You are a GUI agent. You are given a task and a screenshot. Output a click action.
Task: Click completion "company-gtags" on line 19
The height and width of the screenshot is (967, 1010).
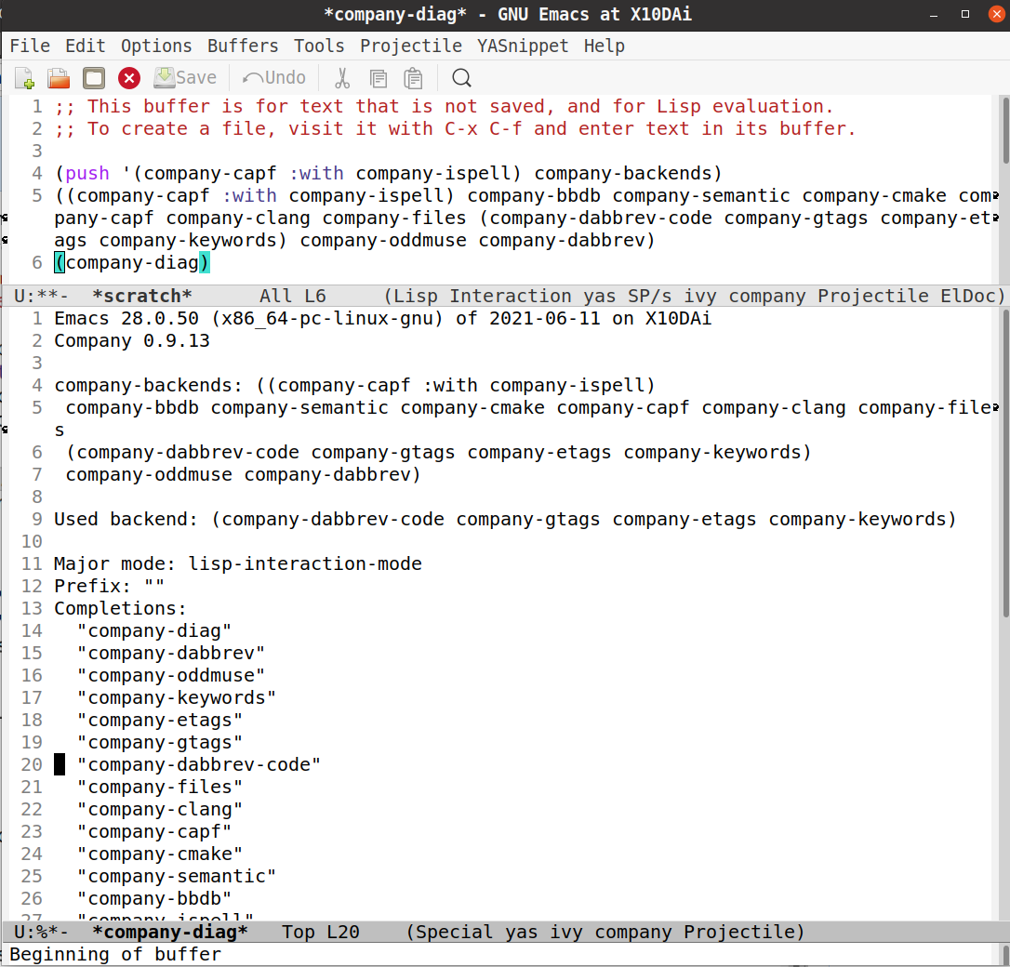[160, 742]
